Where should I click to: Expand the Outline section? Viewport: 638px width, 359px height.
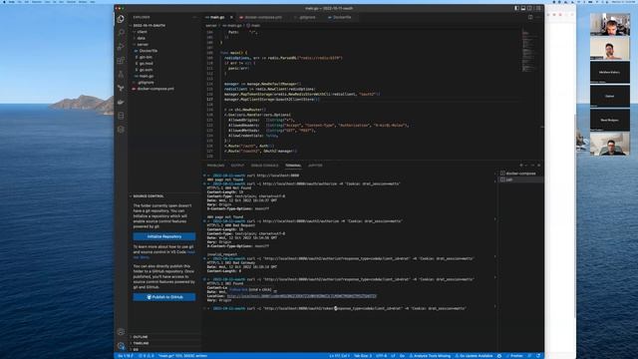point(164,337)
